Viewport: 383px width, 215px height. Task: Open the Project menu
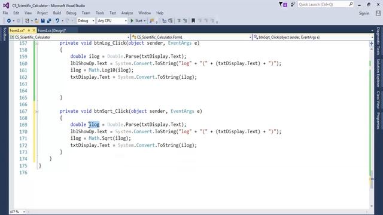click(x=42, y=13)
